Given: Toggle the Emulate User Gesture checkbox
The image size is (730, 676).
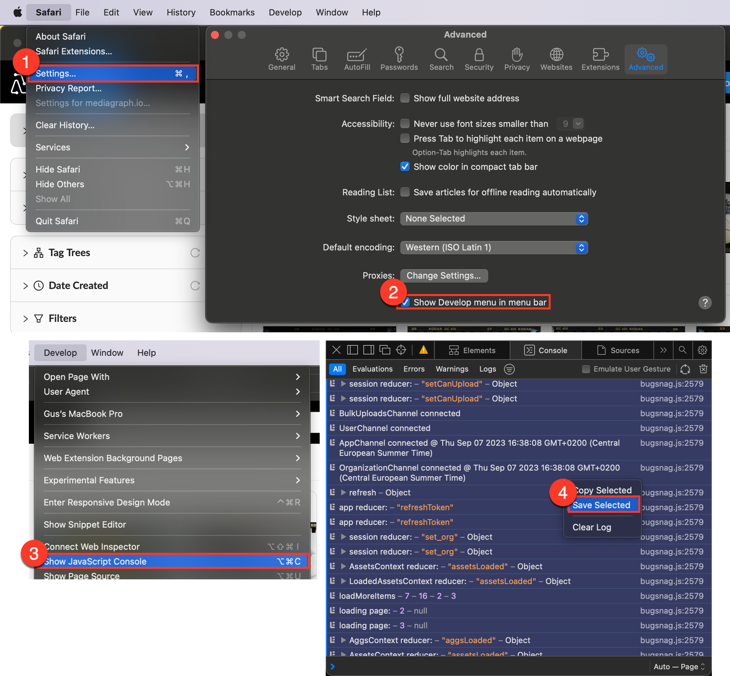Looking at the screenshot, I should click(586, 369).
